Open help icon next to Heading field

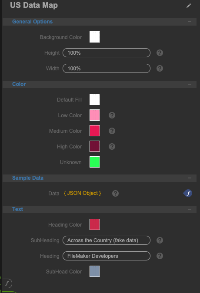pyautogui.click(x=160, y=256)
